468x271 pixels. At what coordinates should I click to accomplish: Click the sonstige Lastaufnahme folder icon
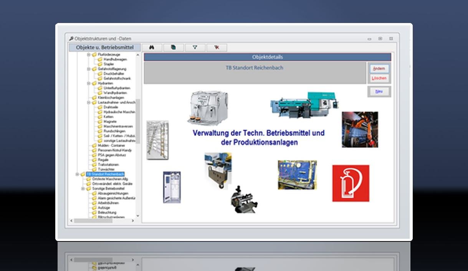tap(100, 141)
